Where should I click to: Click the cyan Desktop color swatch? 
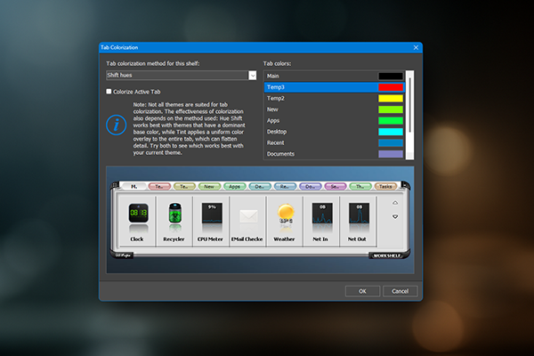[390, 132]
